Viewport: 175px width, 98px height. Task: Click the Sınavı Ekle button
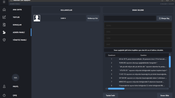164,96
